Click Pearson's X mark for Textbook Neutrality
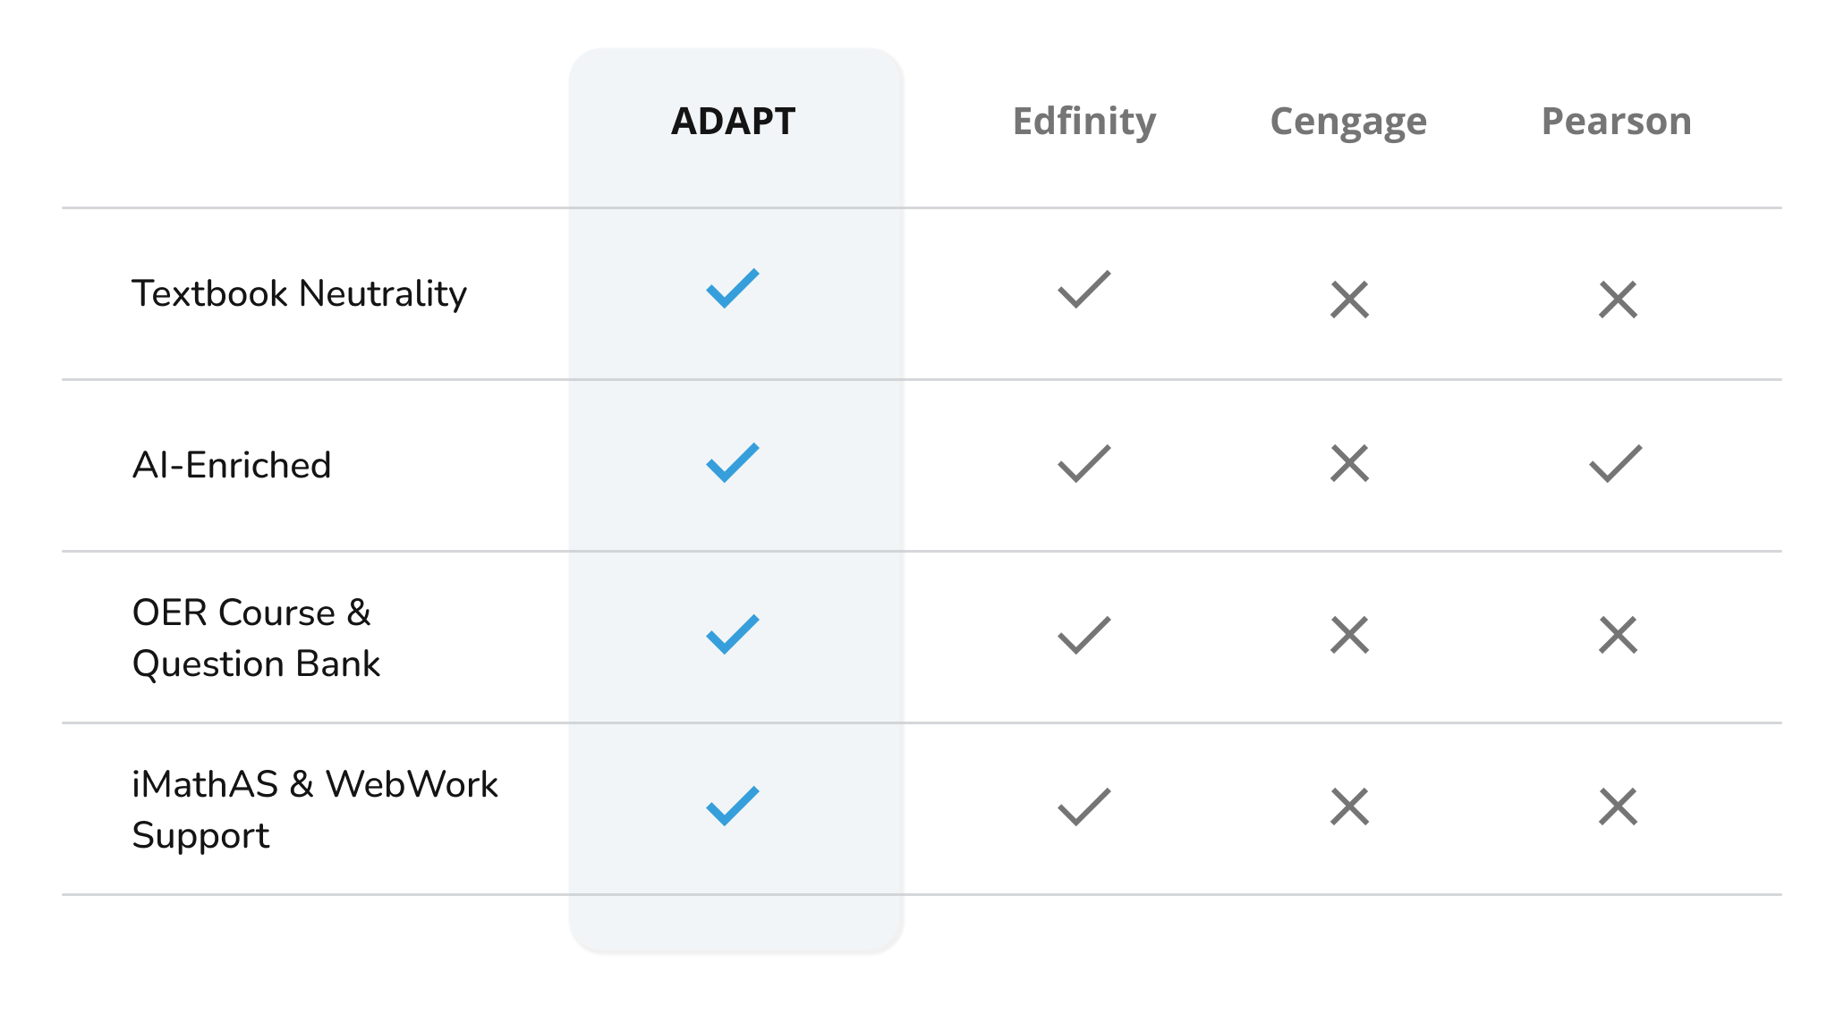The height and width of the screenshot is (1014, 1844). pyautogui.click(x=1618, y=300)
